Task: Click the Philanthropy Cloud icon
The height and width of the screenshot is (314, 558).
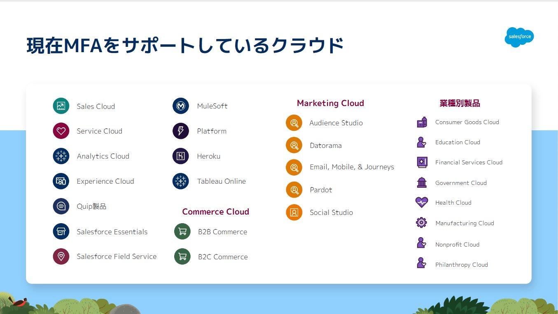Action: click(421, 263)
